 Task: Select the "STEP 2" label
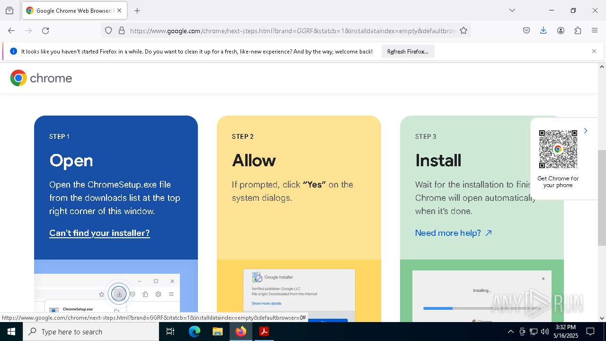click(243, 136)
